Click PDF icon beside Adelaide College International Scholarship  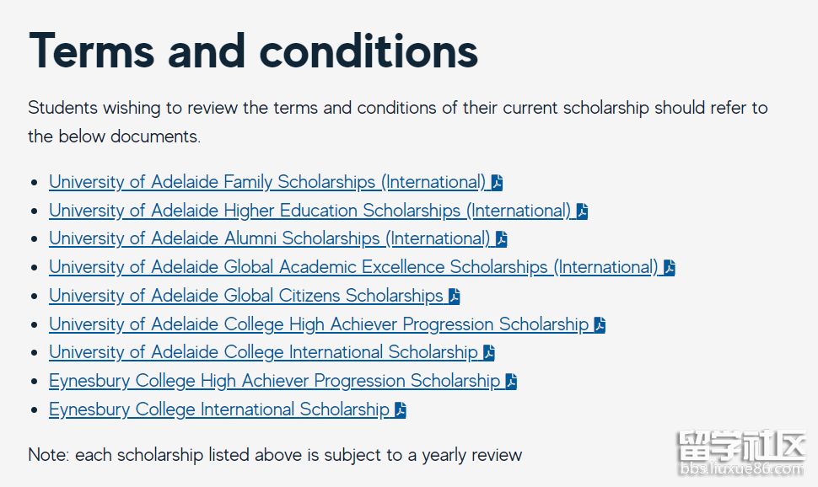pyautogui.click(x=488, y=353)
